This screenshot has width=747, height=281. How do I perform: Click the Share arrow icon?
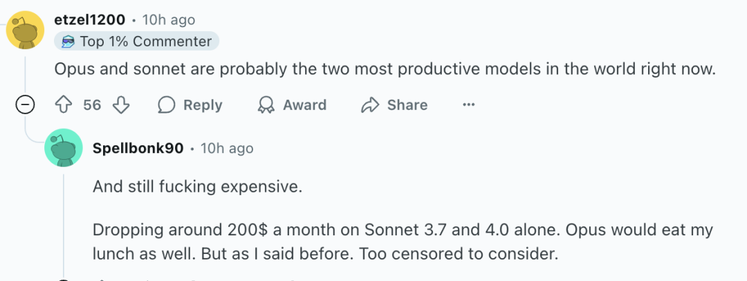[369, 105]
